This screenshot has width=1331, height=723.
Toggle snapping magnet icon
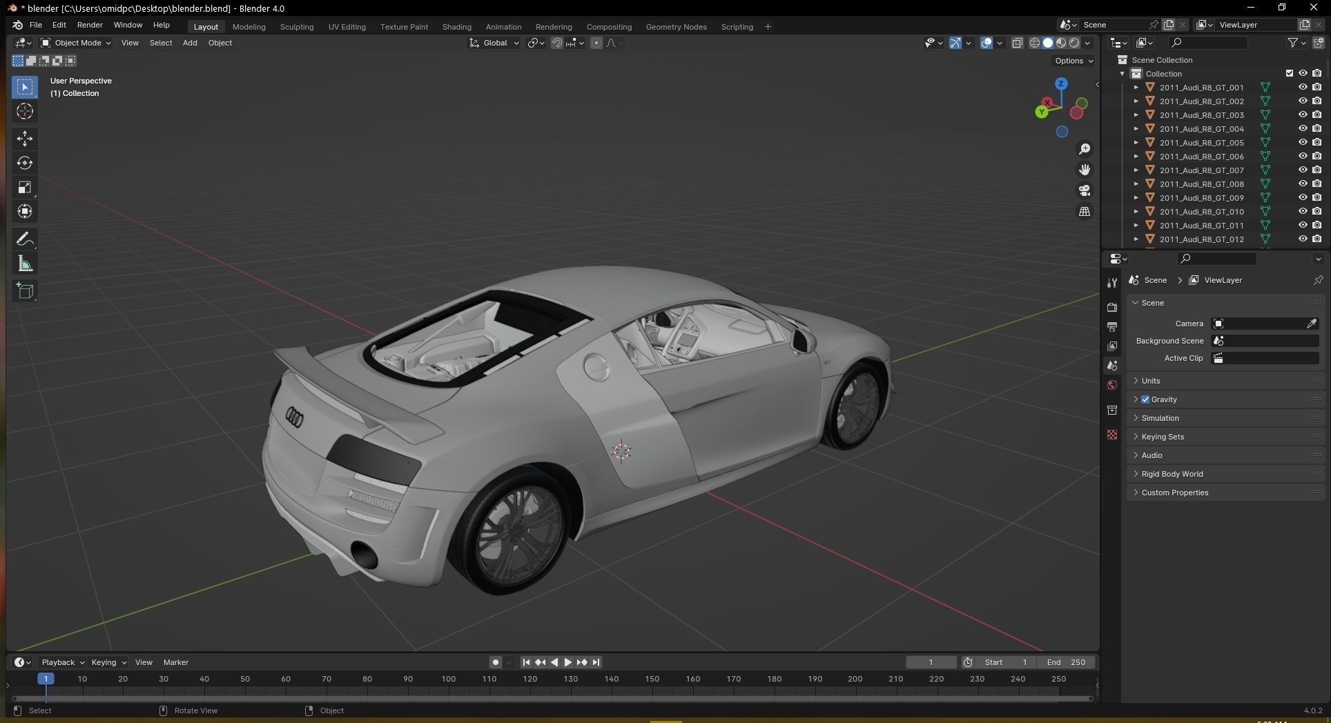coord(557,43)
